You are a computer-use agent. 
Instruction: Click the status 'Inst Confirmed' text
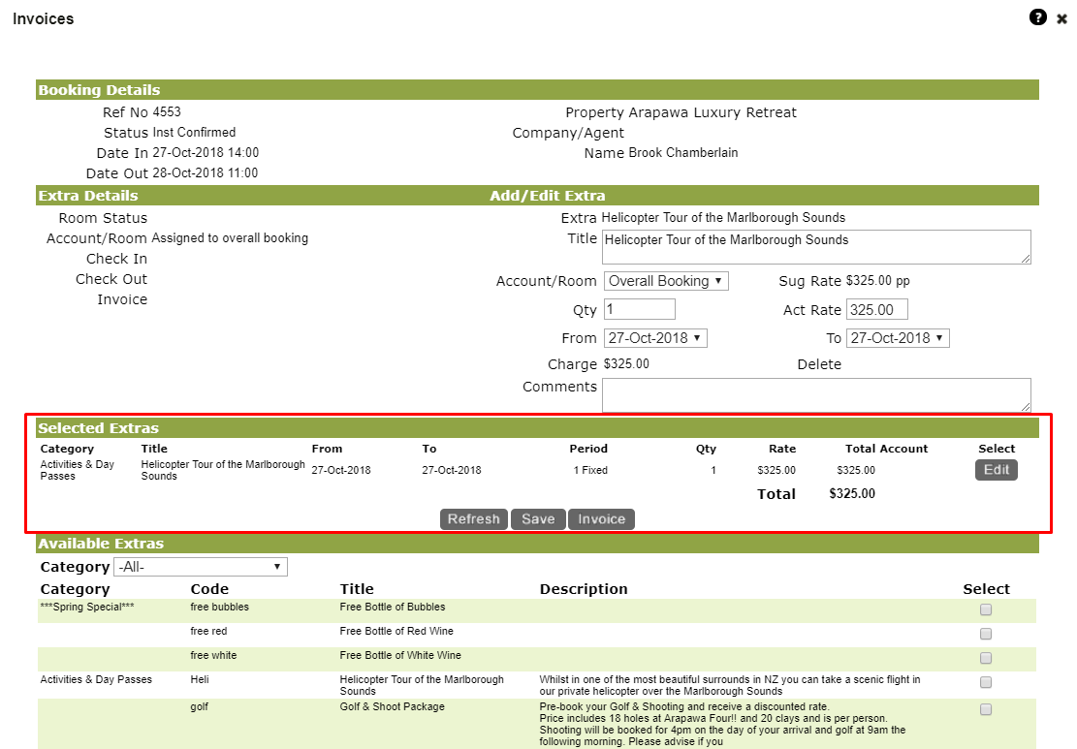point(195,132)
